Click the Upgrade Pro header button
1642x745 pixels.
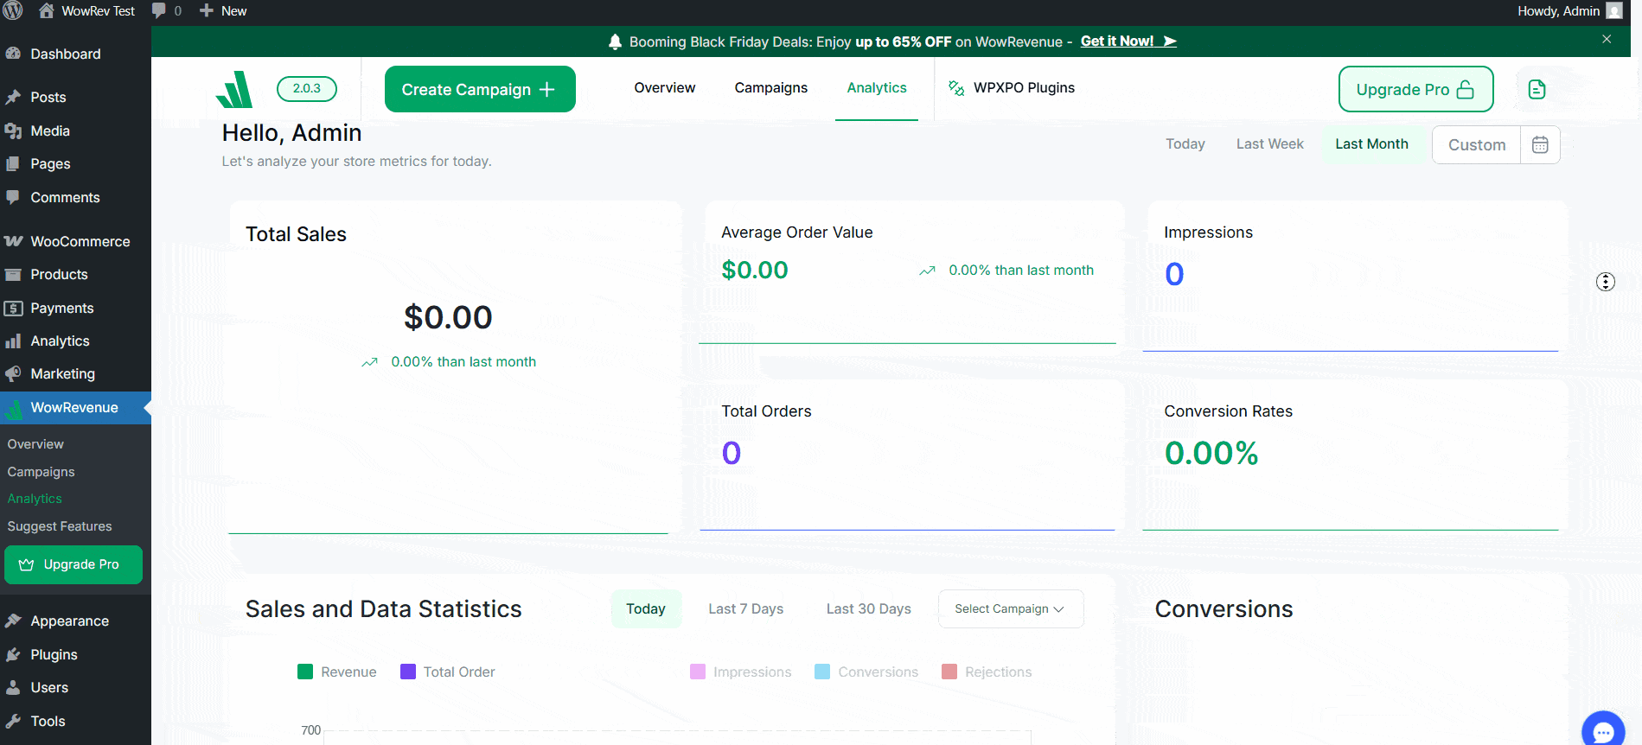1415,89
